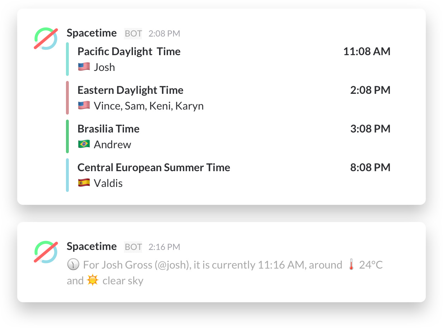The width and height of the screenshot is (443, 328).
Task: Click the BOT badge in the second message
Action: click(x=133, y=247)
